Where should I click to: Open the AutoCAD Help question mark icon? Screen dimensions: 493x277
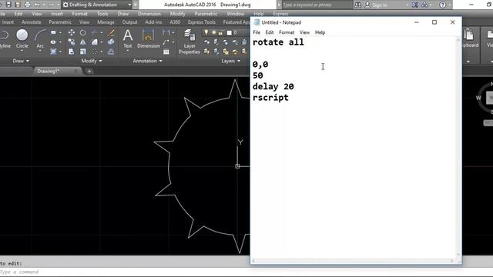[x=442, y=5]
